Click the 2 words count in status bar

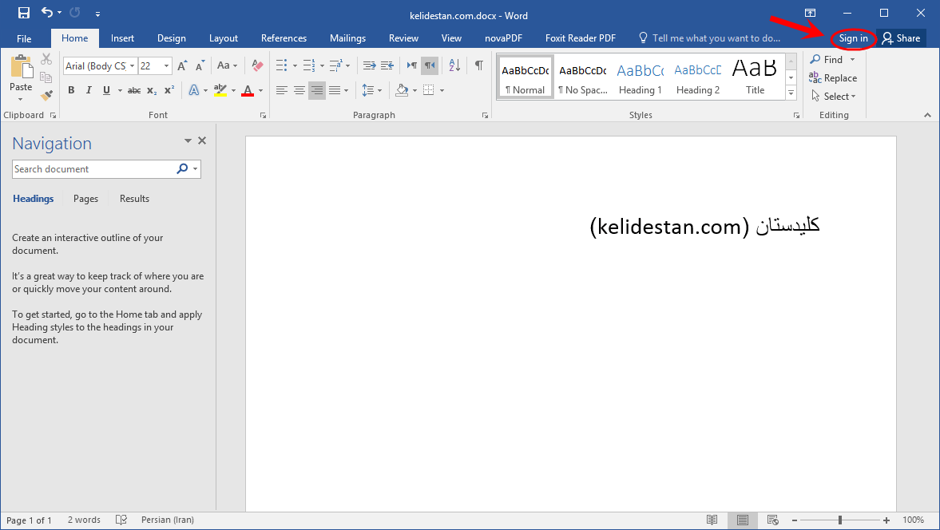pyautogui.click(x=84, y=520)
